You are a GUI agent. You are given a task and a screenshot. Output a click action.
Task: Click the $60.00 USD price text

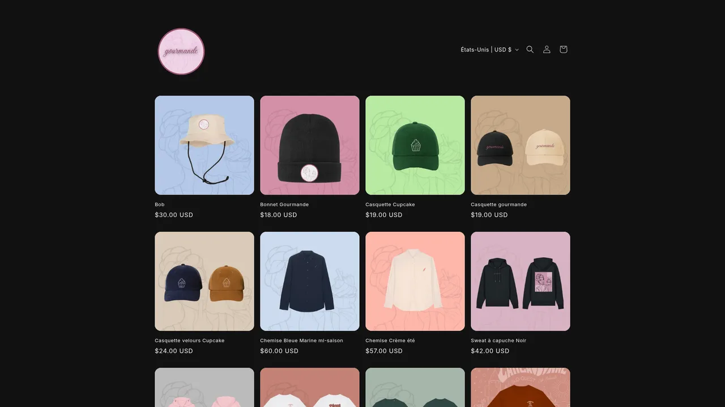pyautogui.click(x=279, y=351)
